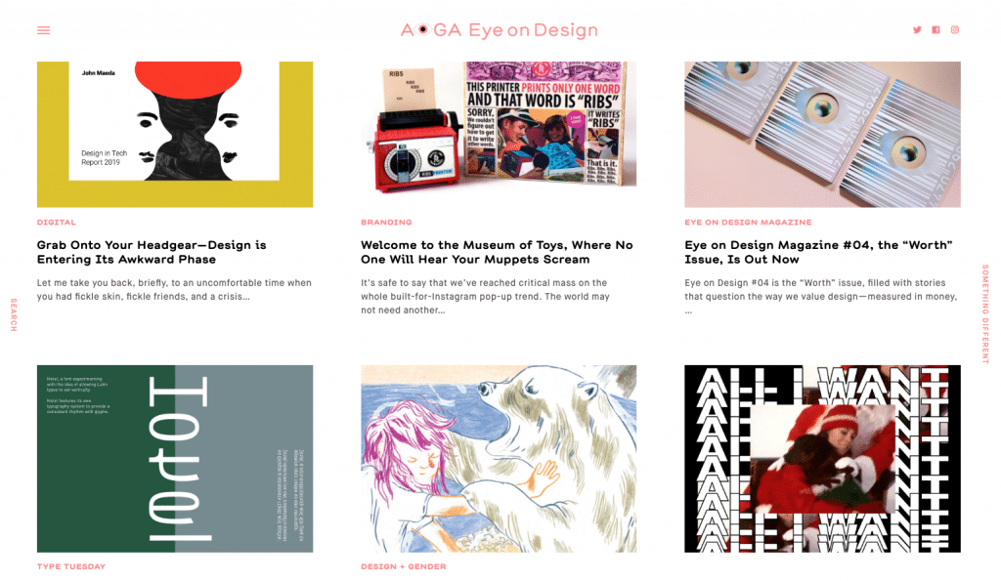
Task: Select the Eye on Design Magazine category tag
Action: tap(748, 222)
